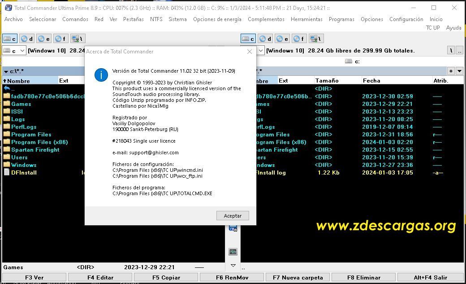Select drive e in right drive bar

(282, 39)
